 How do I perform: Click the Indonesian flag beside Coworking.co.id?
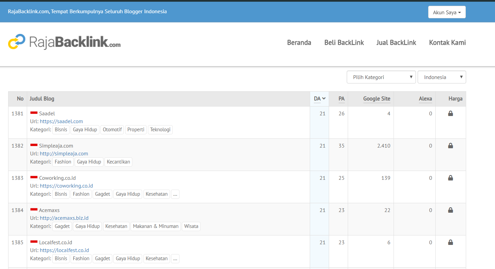34,178
